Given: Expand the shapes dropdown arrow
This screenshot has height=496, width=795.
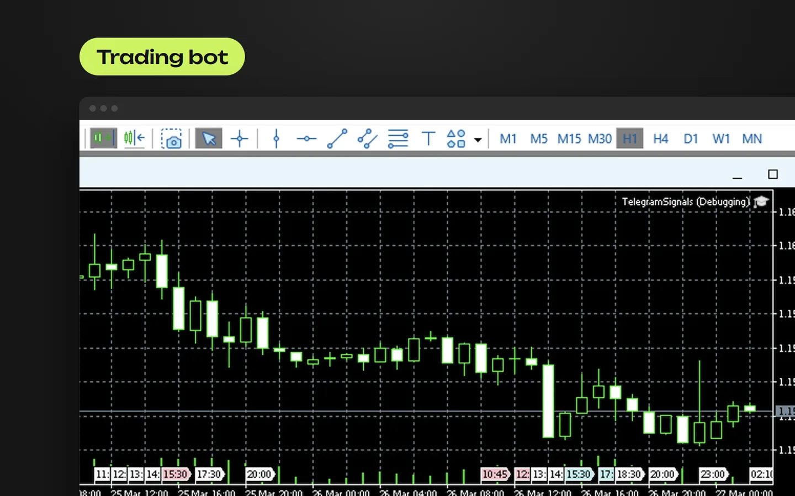Looking at the screenshot, I should pos(478,140).
